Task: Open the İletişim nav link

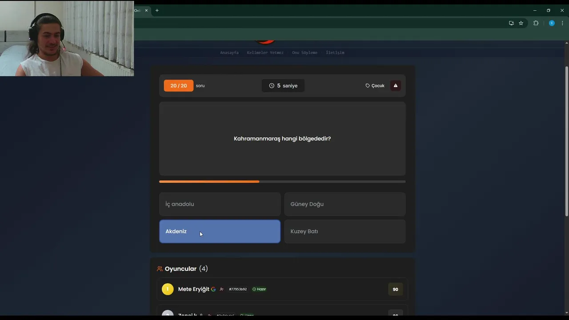Action: coord(335,52)
